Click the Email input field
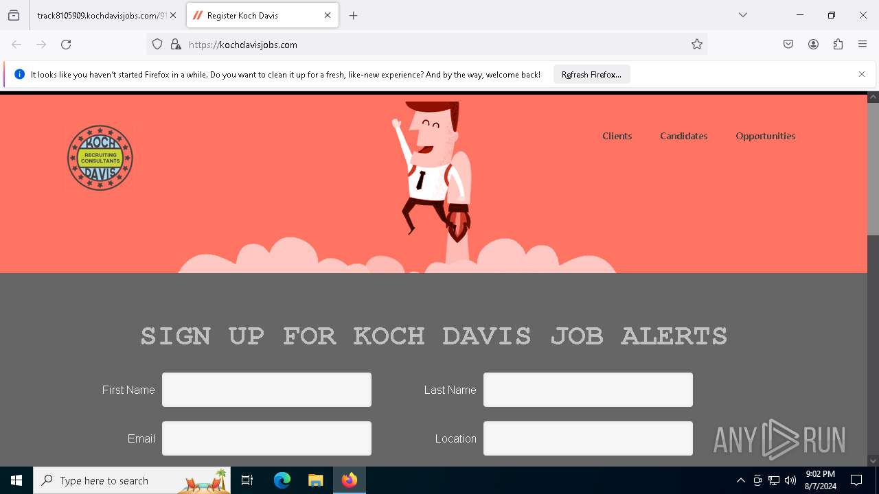Screen dimensions: 879x494 (x=266, y=438)
